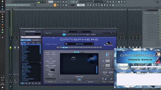Switch to the FX page tab

point(94,47)
